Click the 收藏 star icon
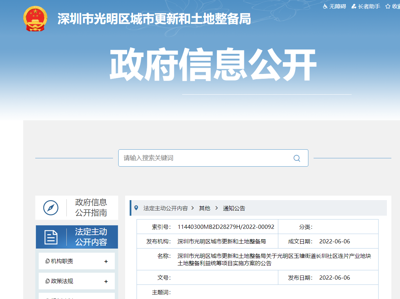Image resolution: width=400 pixels, height=299 pixels. tap(388, 6)
